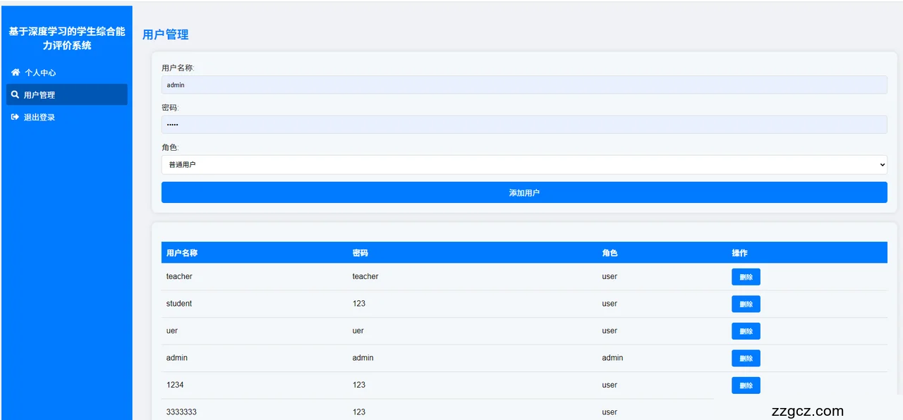Click the dropdown arrow of role selector
The width and height of the screenshot is (903, 420).
click(881, 164)
